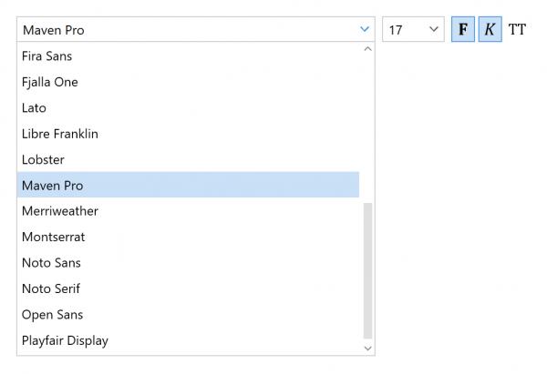This screenshot has height=374, width=547.
Task: Choose Montserrat in the font list
Action: coord(53,237)
